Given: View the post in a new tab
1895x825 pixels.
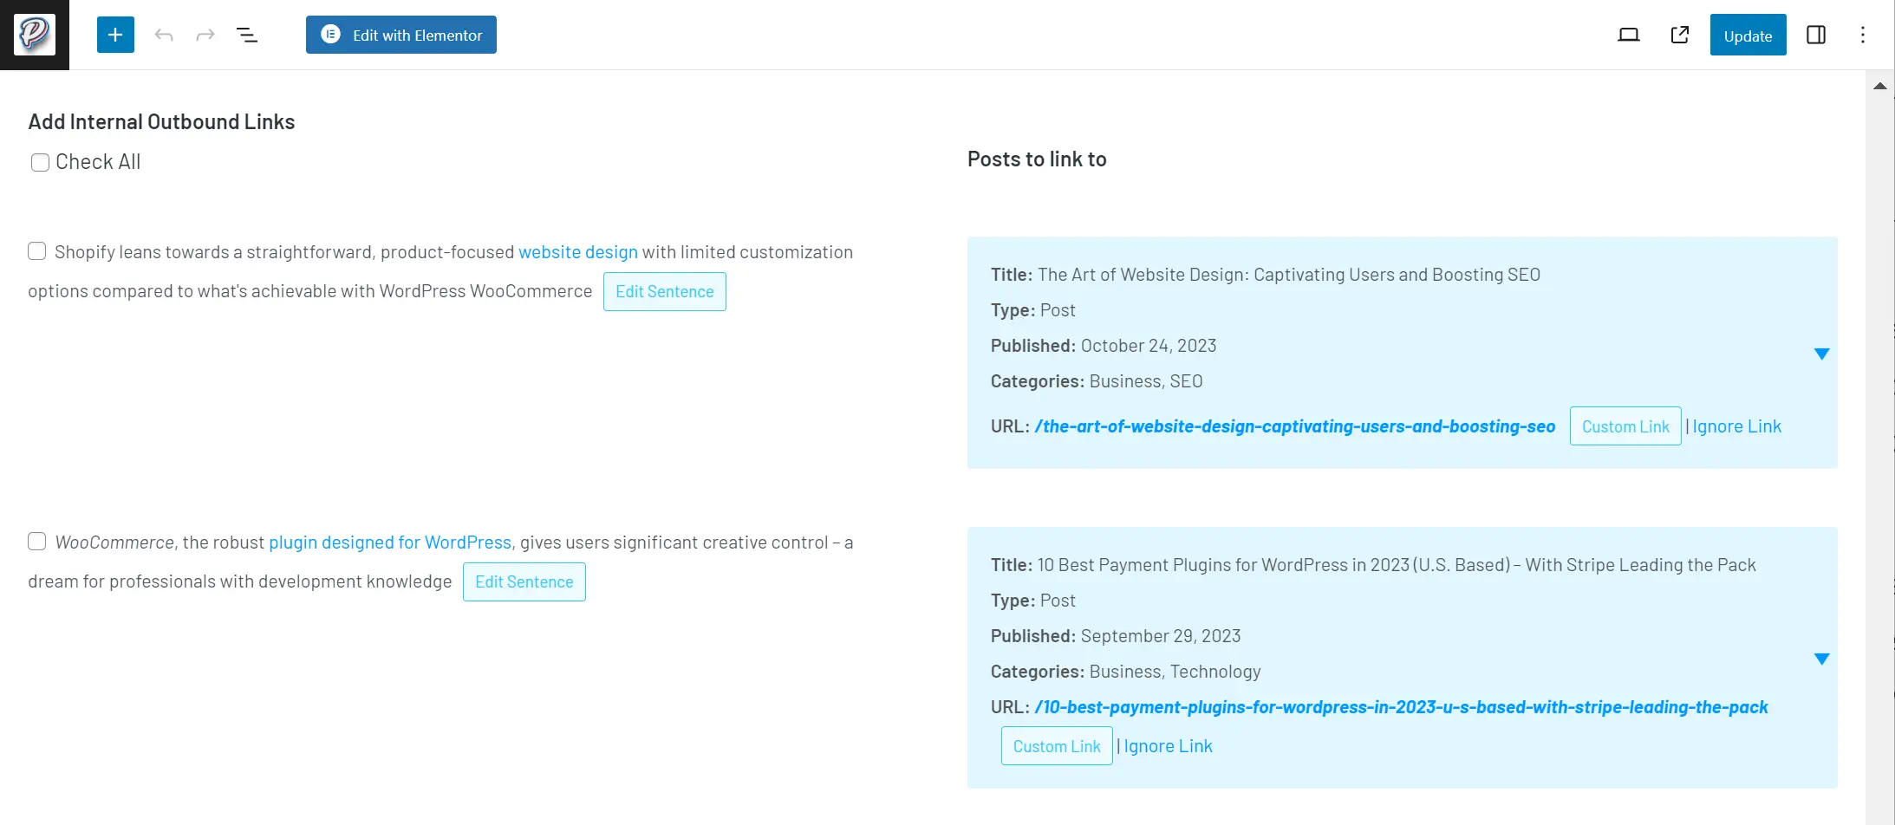Looking at the screenshot, I should [x=1679, y=35].
